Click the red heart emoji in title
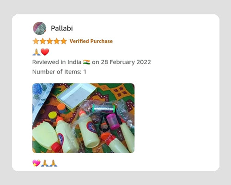The height and width of the screenshot is (185, 231). 45,52
